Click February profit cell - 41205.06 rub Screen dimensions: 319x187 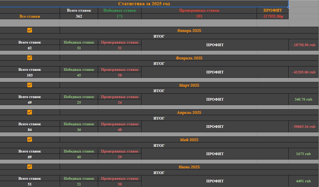[303, 72]
